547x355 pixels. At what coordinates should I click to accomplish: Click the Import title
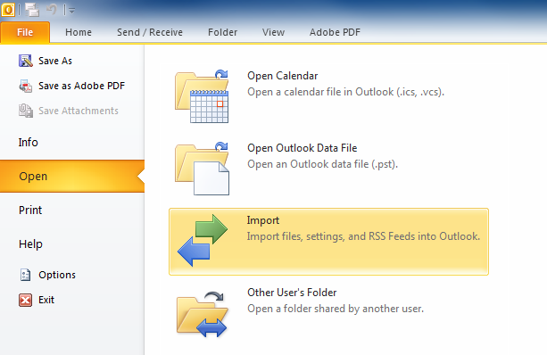point(263,220)
